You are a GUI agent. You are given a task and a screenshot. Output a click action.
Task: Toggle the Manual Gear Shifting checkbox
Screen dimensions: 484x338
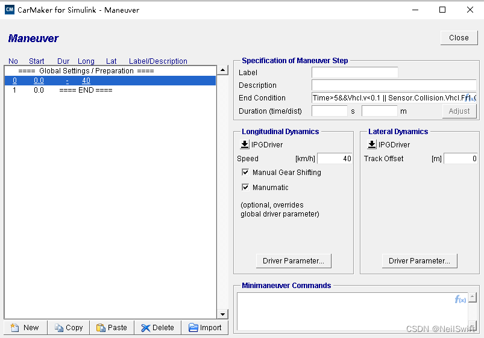[245, 172]
